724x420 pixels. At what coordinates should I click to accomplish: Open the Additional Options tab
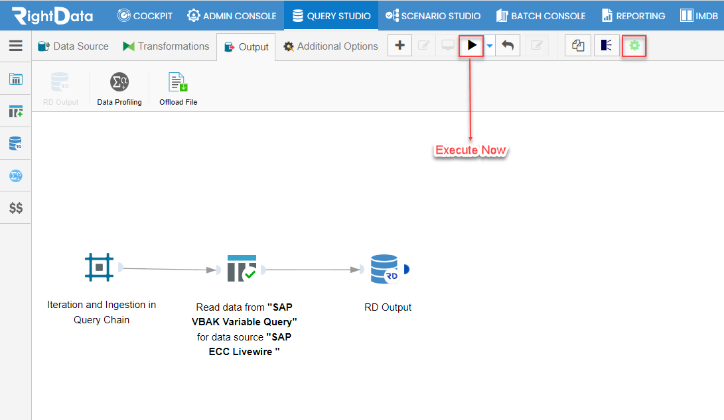tap(330, 46)
